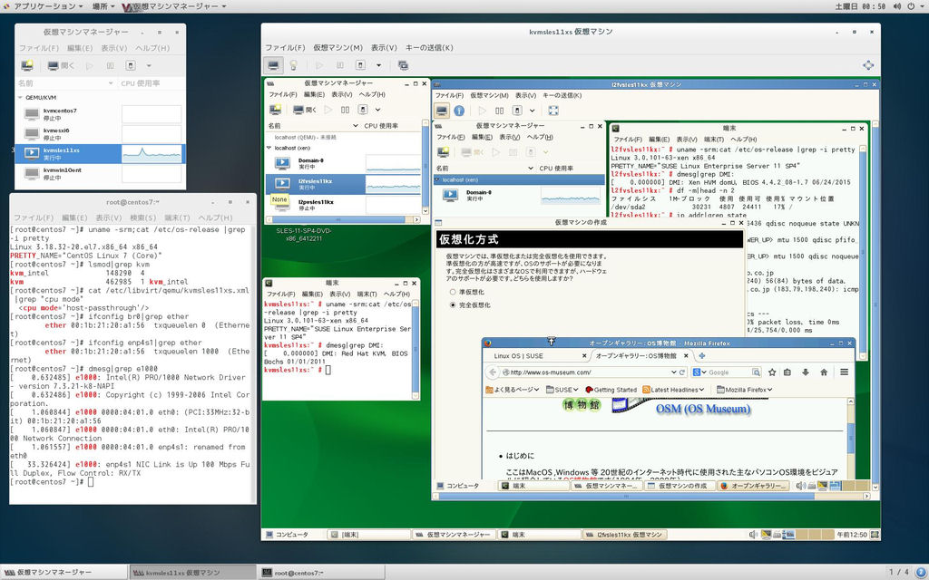Click 開く button in host 仮想マシンマネージャー toolbar

61,65
